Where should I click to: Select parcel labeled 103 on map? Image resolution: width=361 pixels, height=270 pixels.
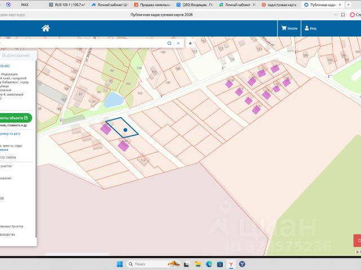tap(140, 93)
